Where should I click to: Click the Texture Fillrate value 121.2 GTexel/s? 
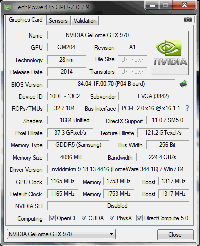[x=163, y=133]
